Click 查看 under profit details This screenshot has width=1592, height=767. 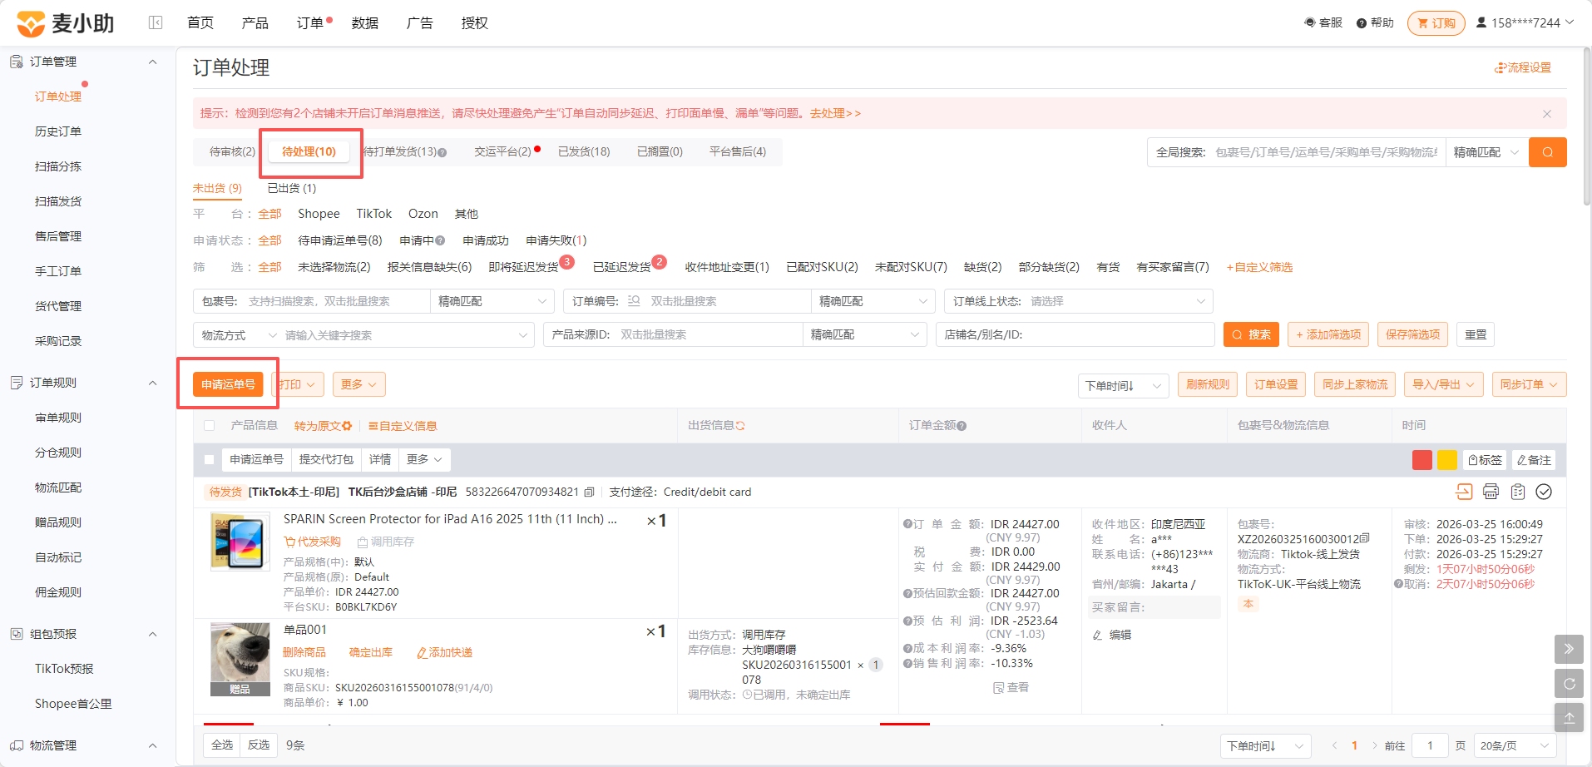pyautogui.click(x=1011, y=687)
